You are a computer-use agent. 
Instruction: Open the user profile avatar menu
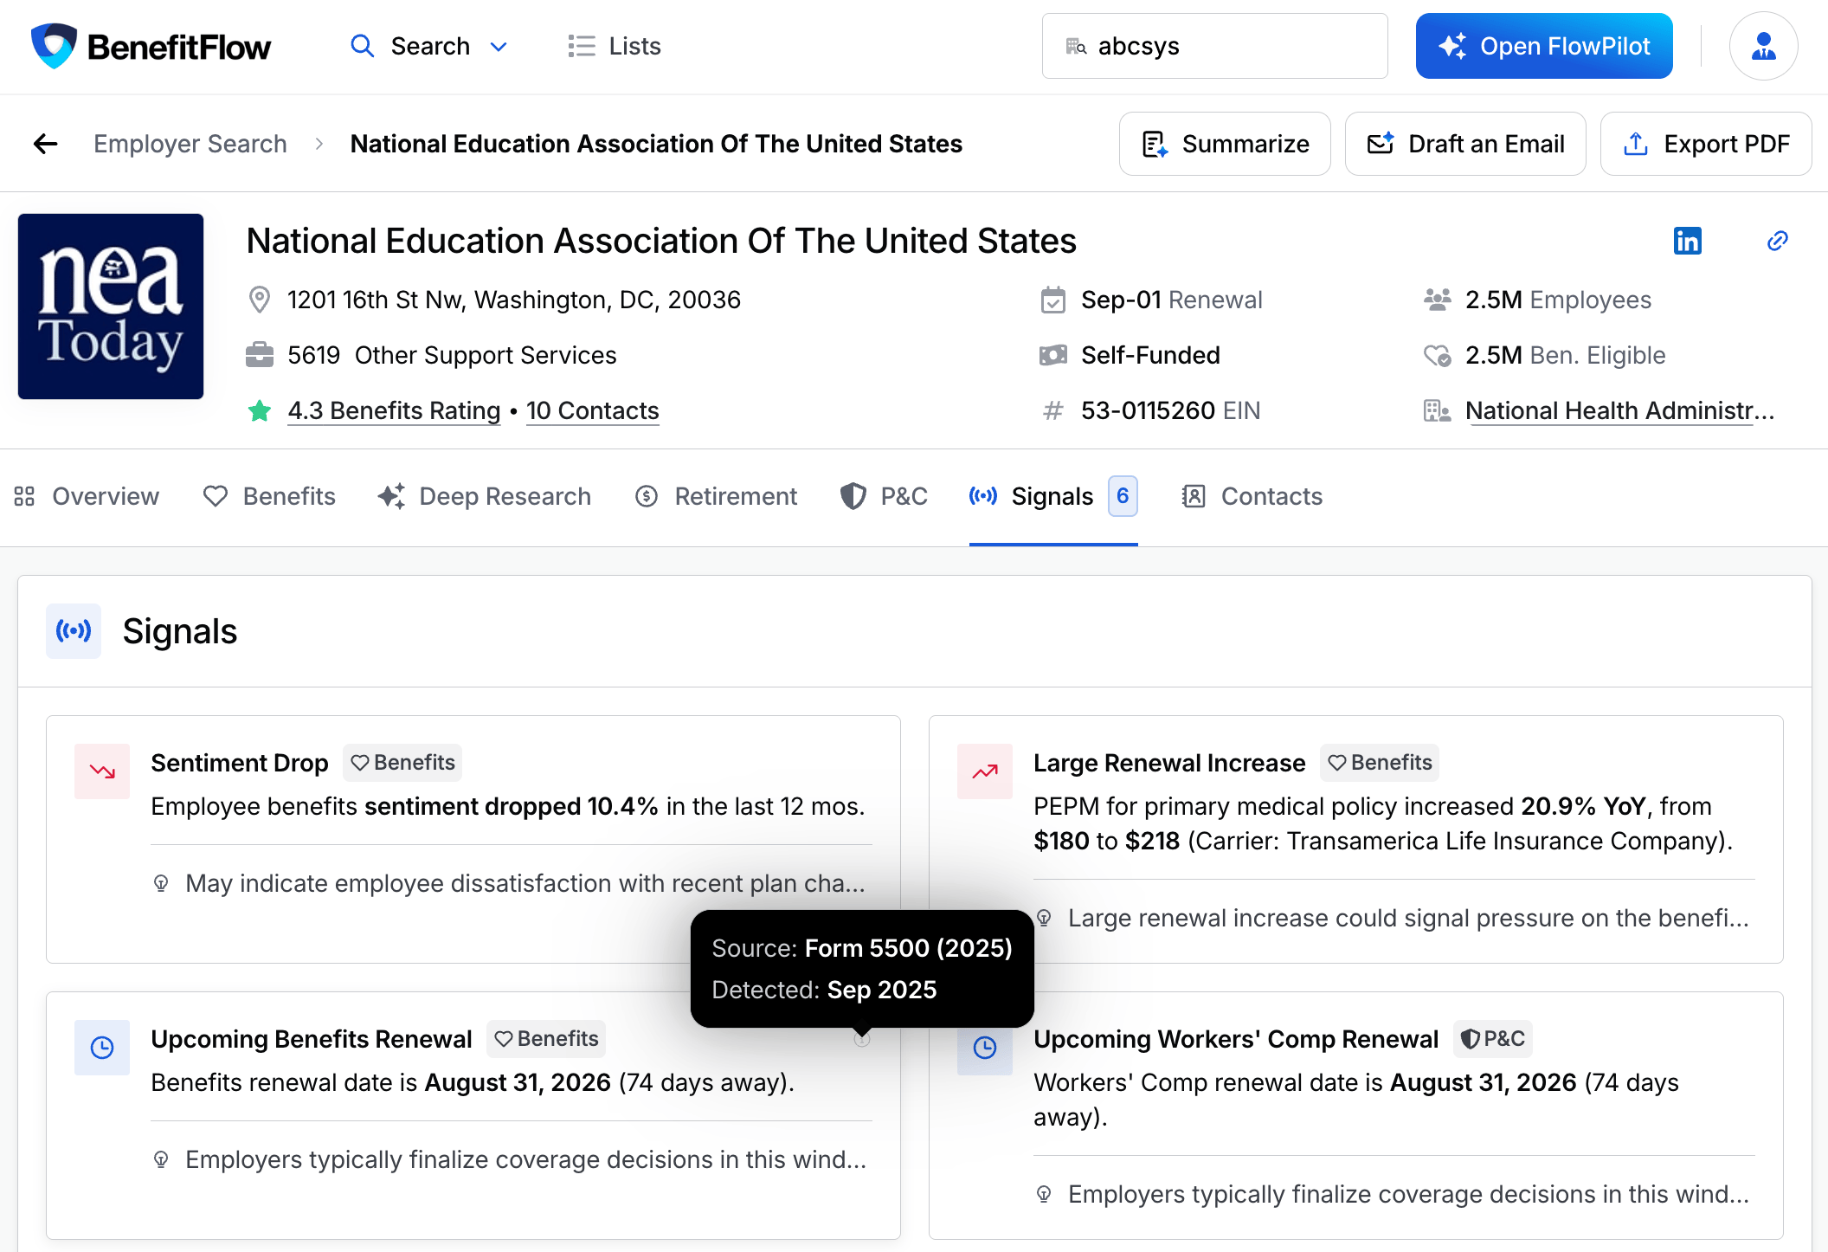tap(1763, 46)
